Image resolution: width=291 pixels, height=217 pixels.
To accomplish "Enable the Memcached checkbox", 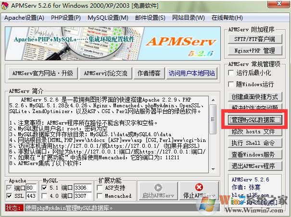I will tap(100, 196).
